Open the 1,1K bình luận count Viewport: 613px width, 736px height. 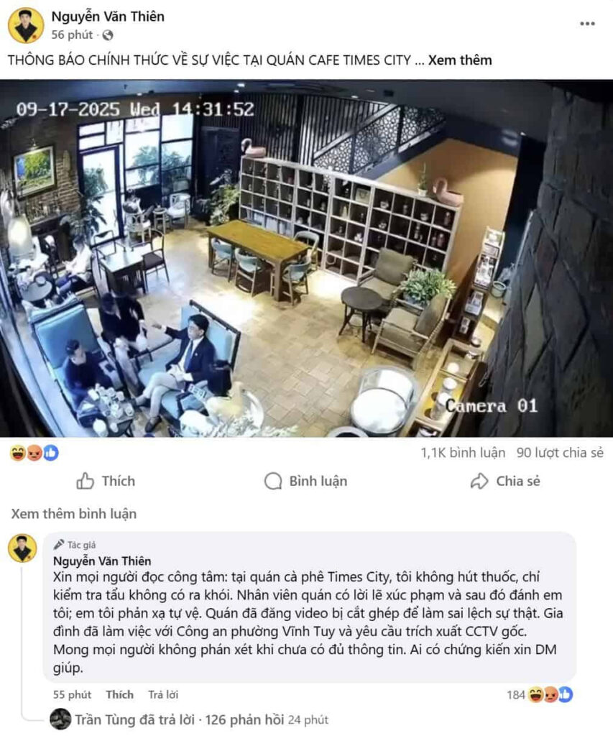point(463,453)
